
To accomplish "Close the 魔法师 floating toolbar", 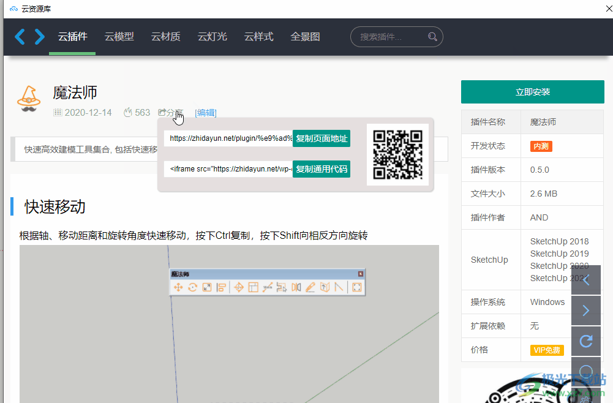I will (361, 274).
